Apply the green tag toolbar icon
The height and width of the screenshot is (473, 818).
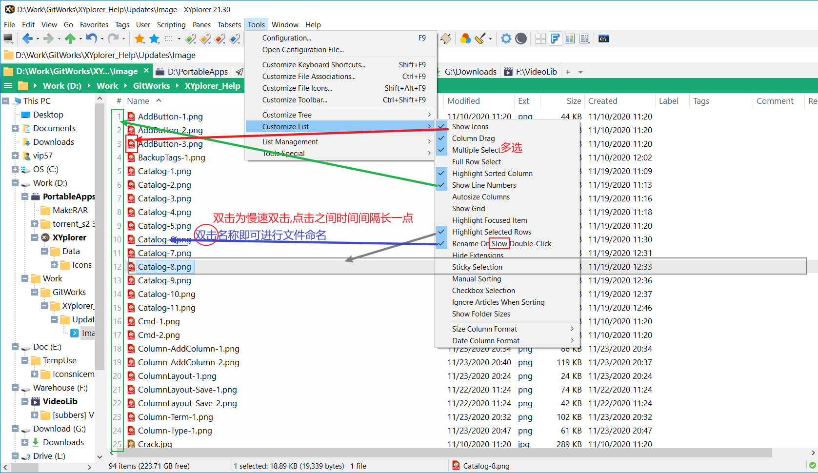tap(190, 39)
